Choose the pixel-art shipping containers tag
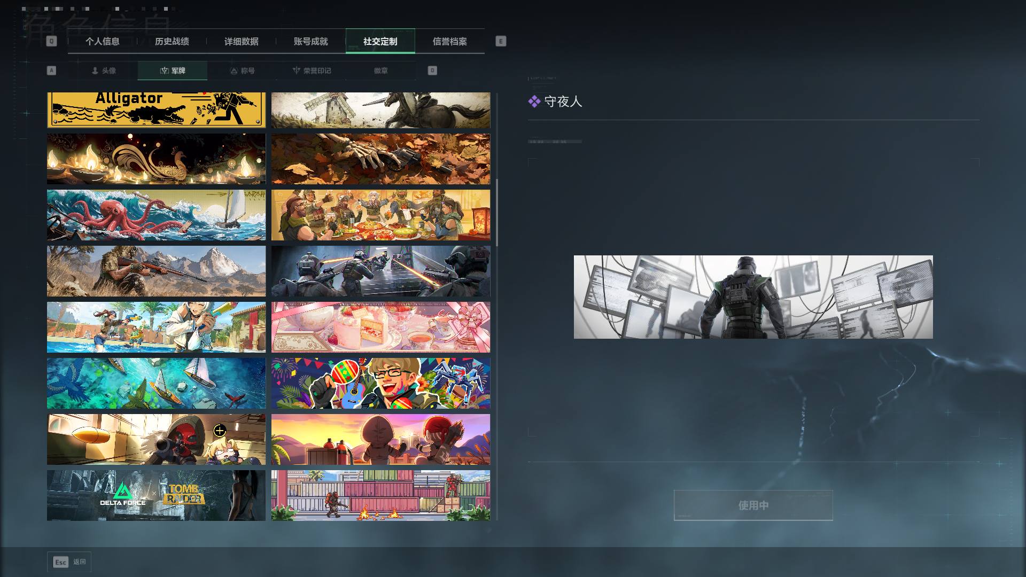 tap(380, 496)
